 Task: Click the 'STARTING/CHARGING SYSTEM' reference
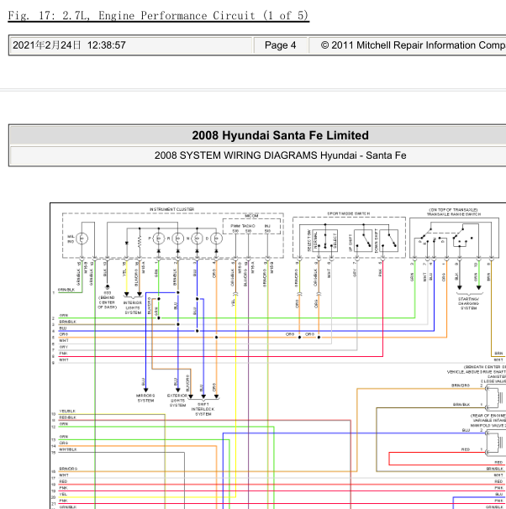click(x=469, y=303)
